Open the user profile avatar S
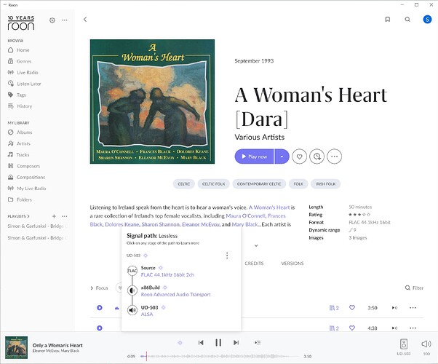This screenshot has height=364, width=438. pos(427,19)
